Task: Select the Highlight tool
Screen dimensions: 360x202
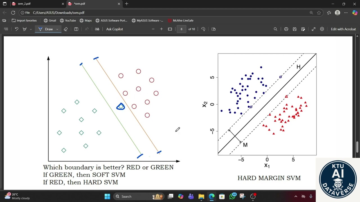Action: pyautogui.click(x=24, y=29)
